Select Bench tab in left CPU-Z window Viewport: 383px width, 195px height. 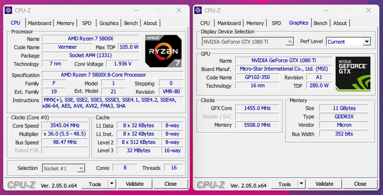[131, 23]
